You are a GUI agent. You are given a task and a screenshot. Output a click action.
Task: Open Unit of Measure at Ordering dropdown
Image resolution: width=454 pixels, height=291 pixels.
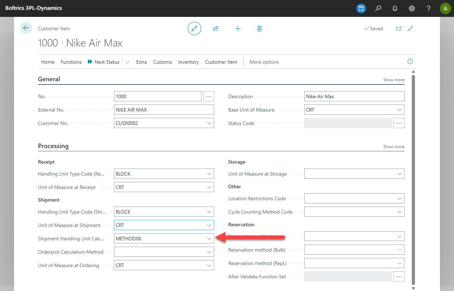[209, 265]
